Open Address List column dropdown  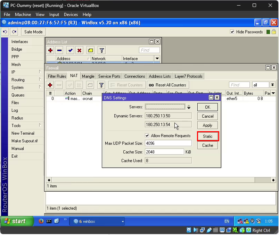[x=157, y=58]
